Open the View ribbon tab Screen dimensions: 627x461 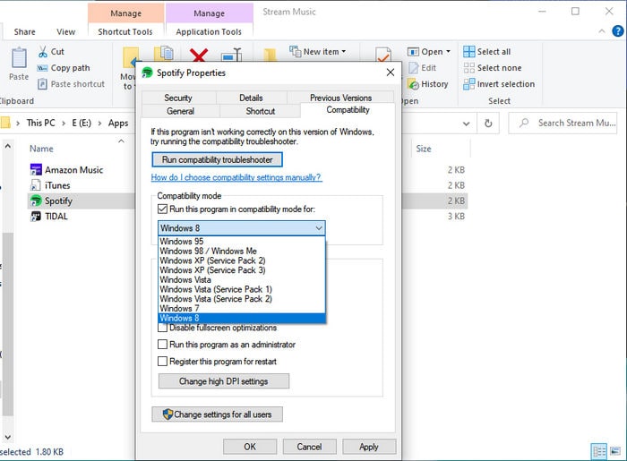(66, 31)
